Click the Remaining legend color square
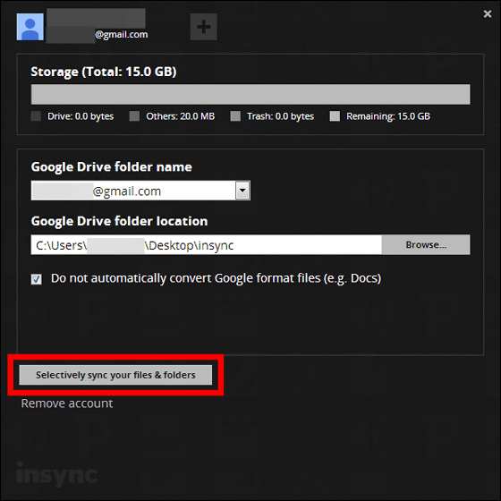The image size is (501, 501). [335, 116]
